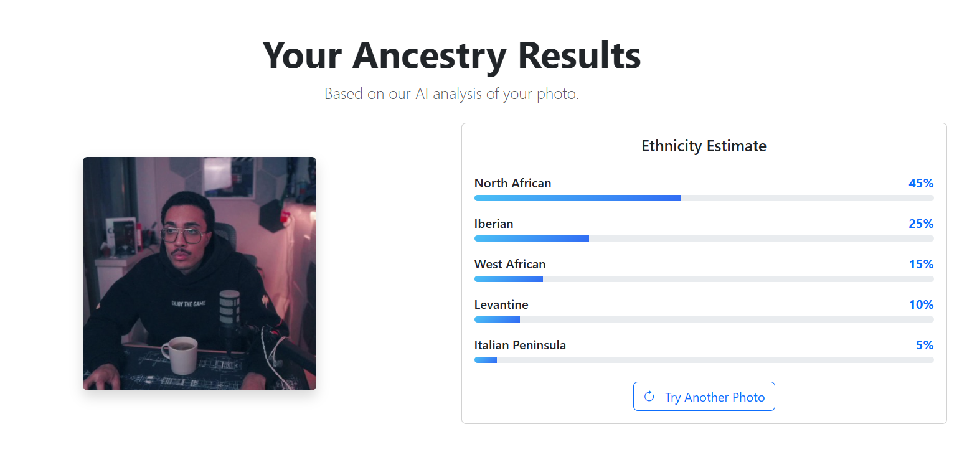Click the Levantine progress bar
This screenshot has height=457, width=967.
click(704, 319)
